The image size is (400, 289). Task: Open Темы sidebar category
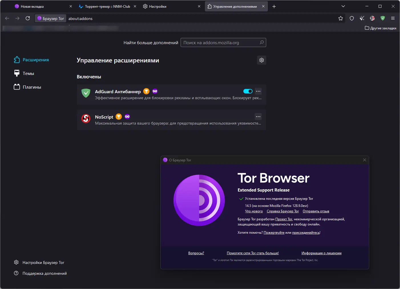click(24, 73)
